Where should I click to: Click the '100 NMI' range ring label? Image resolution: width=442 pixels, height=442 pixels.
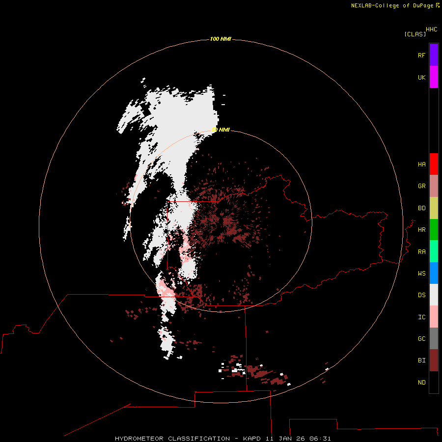(221, 39)
